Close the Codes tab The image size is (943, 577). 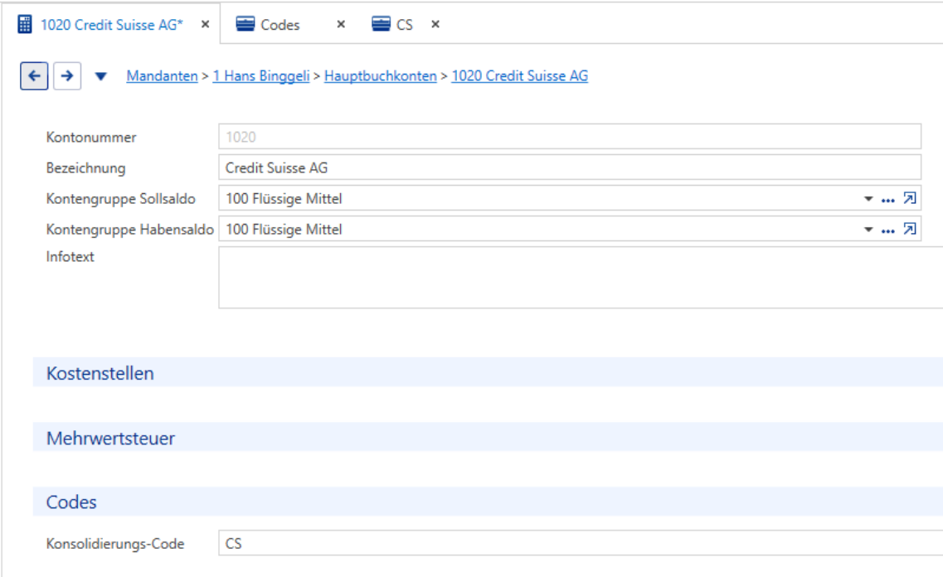[341, 24]
